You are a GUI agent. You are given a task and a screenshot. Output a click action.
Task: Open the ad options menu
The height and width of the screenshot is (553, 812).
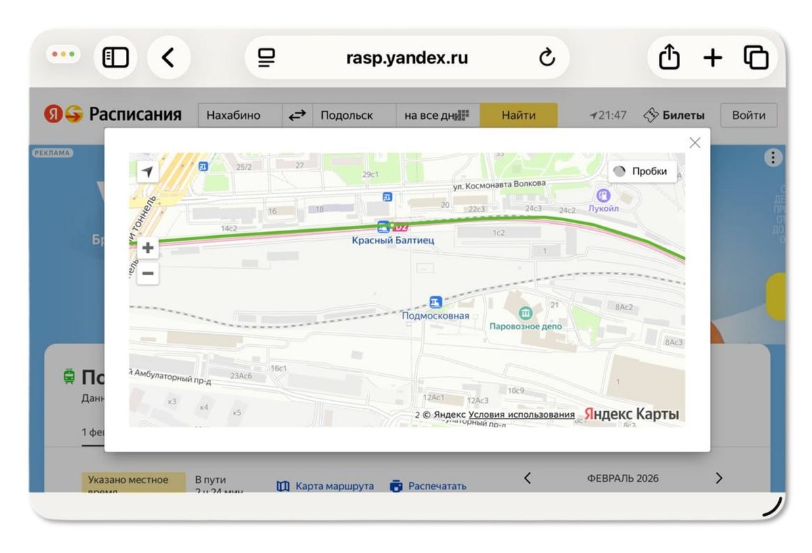[x=773, y=158]
